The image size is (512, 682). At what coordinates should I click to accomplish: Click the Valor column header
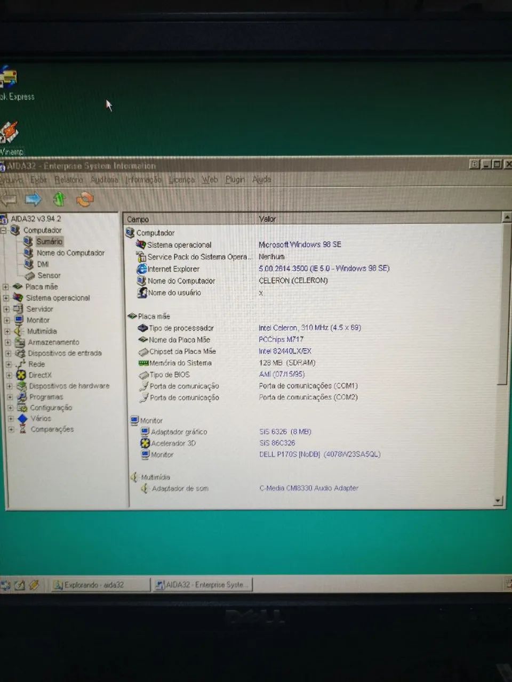coord(379,218)
